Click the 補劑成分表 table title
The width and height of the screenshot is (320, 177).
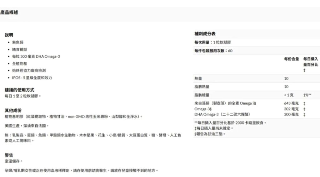point(205,34)
